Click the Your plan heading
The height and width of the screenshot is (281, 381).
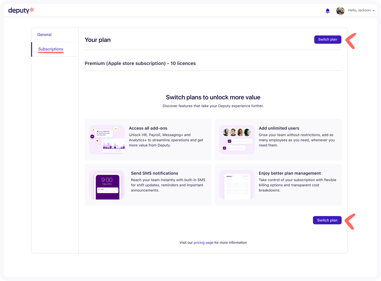[98, 40]
